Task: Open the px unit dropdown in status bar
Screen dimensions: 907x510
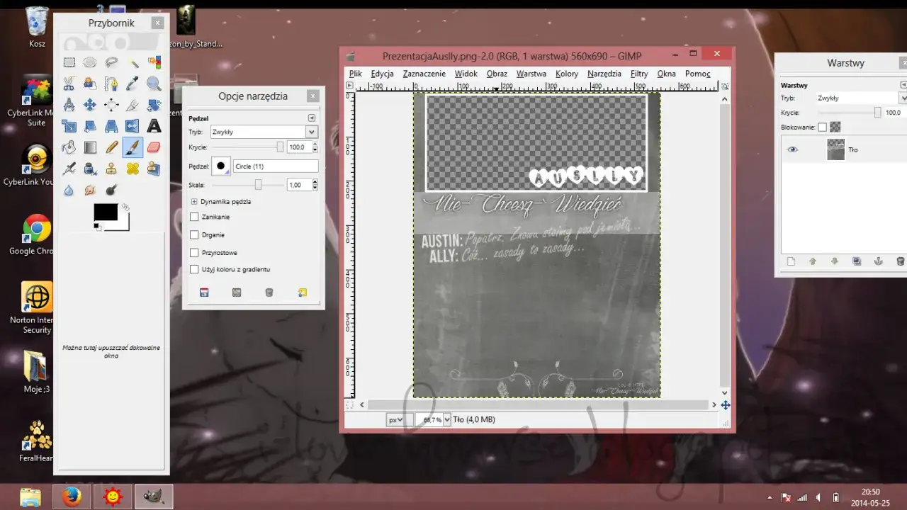Action: pyautogui.click(x=395, y=420)
